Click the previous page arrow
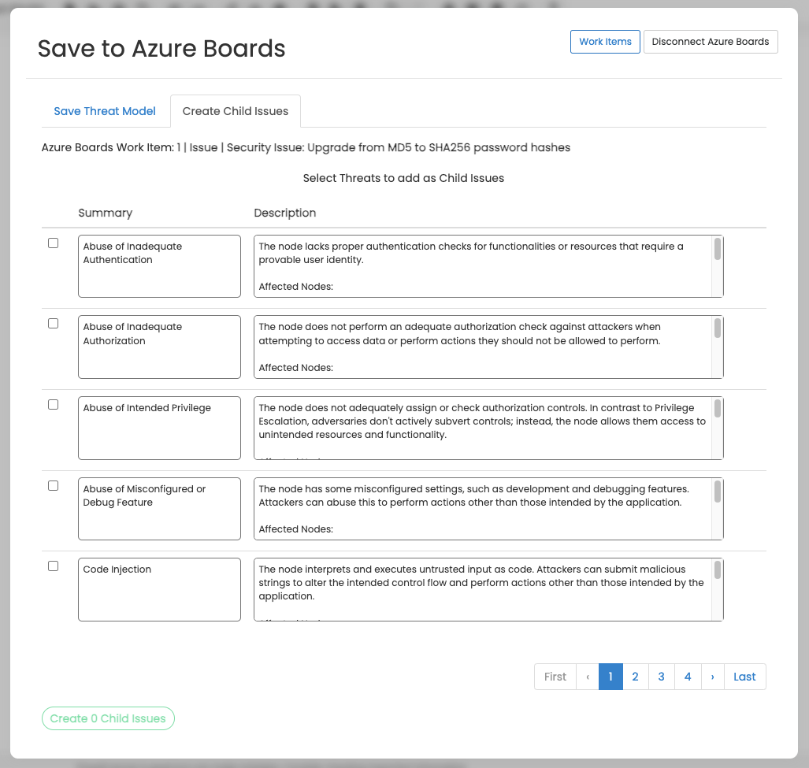This screenshot has height=768, width=809. tap(588, 677)
